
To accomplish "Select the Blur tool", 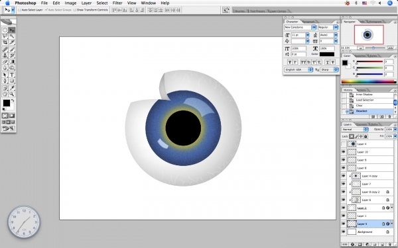I will 5,67.
